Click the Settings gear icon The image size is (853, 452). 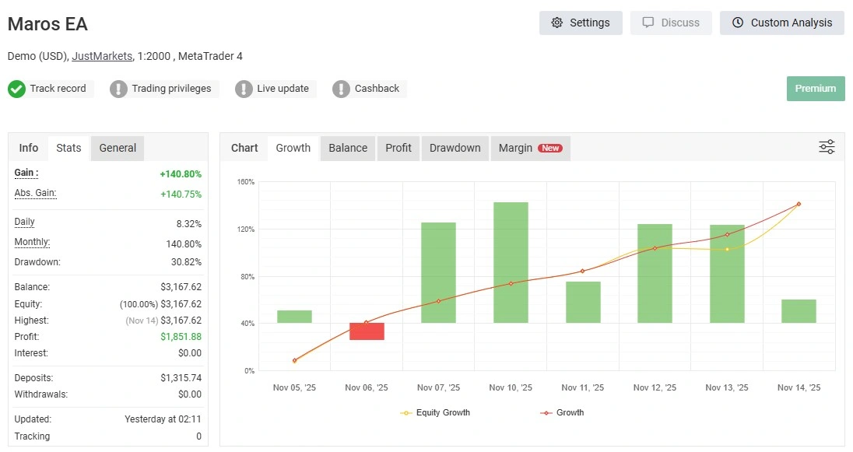556,23
